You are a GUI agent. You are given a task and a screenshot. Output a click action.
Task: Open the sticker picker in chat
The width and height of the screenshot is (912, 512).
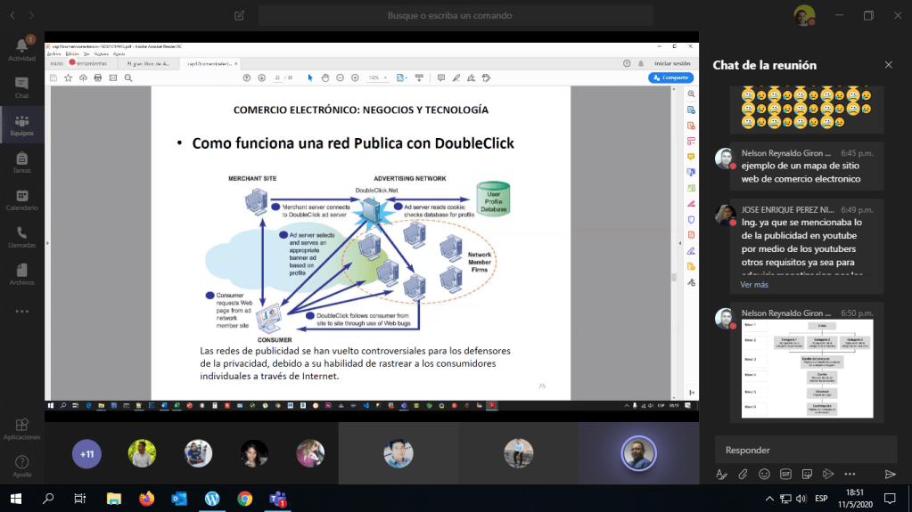(x=807, y=474)
